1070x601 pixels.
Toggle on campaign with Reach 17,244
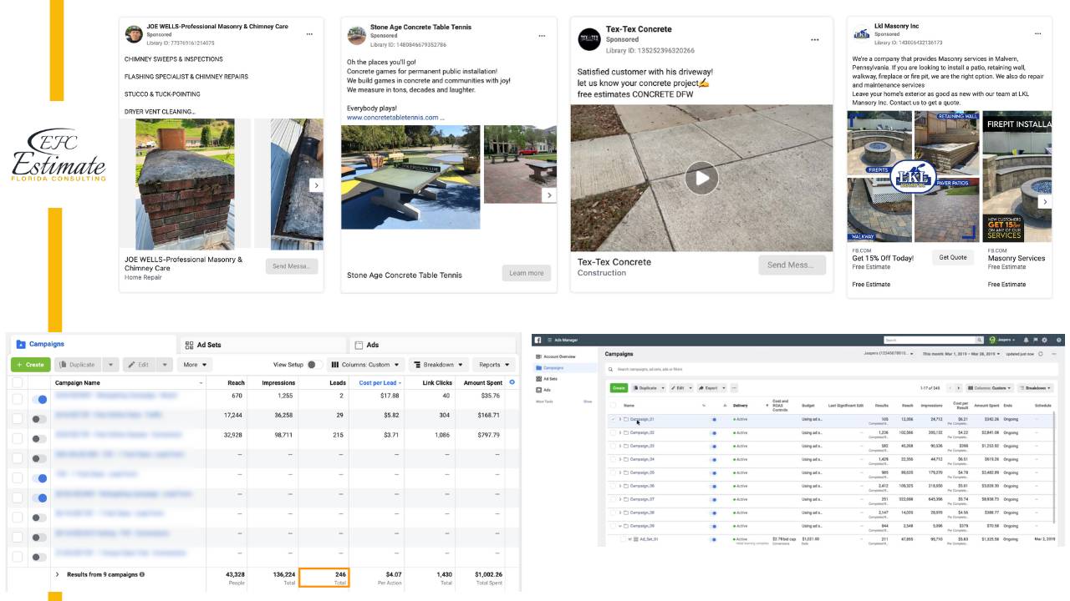(x=39, y=419)
